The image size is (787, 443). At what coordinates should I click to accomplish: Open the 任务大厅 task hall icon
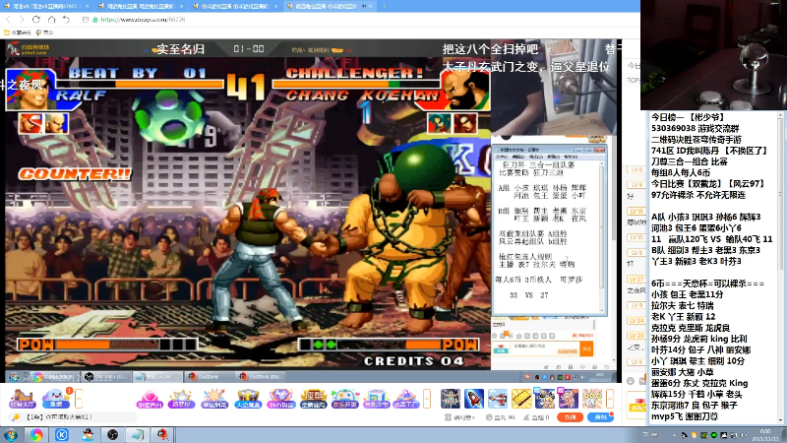tap(22, 399)
